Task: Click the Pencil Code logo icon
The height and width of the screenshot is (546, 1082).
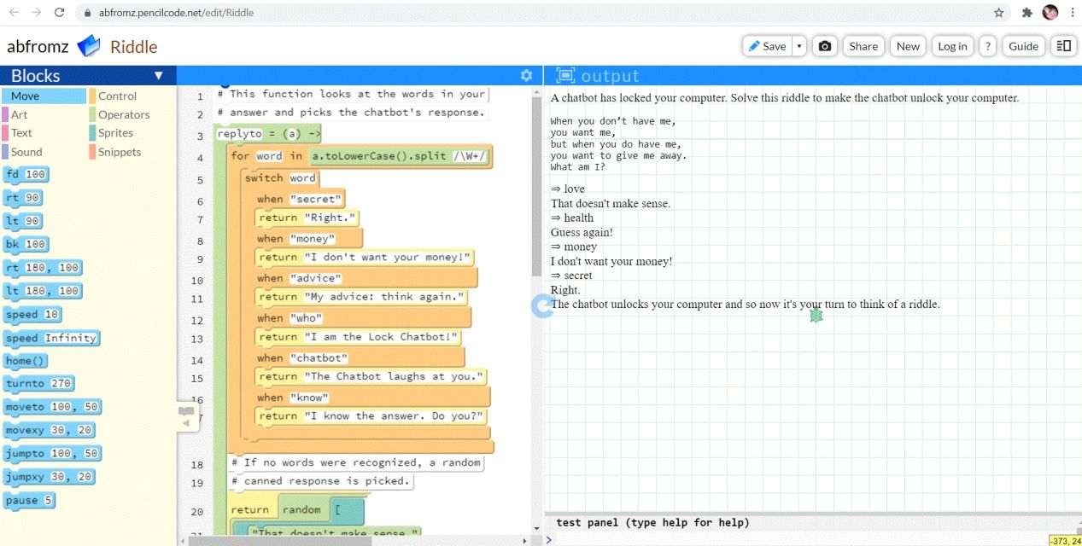Action: coord(89,46)
